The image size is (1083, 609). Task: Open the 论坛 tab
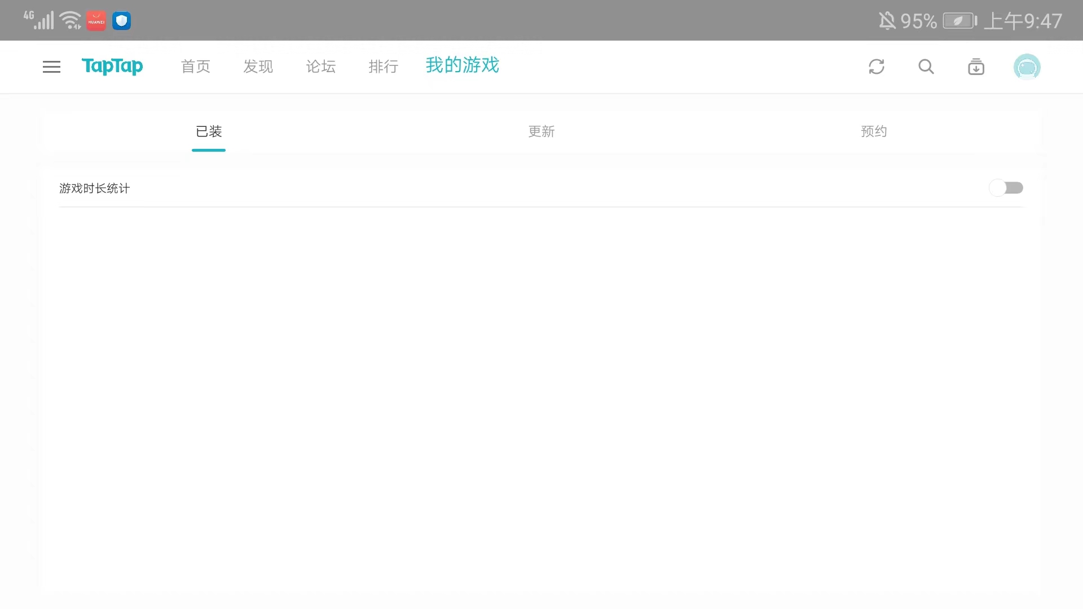pyautogui.click(x=320, y=67)
